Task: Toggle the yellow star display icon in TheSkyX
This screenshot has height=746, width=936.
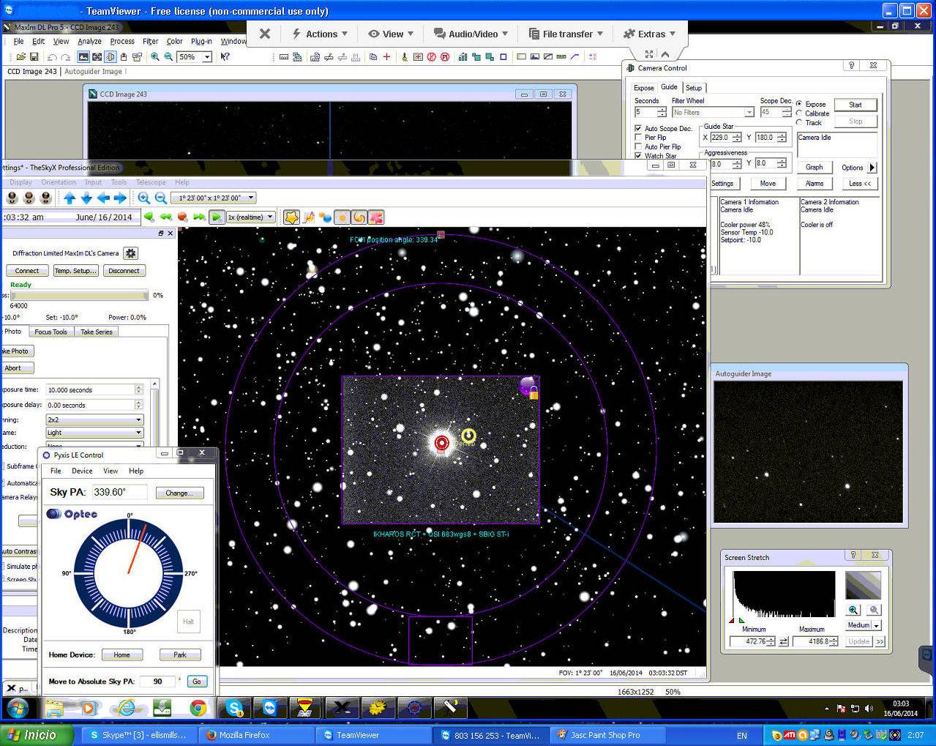Action: coord(291,217)
